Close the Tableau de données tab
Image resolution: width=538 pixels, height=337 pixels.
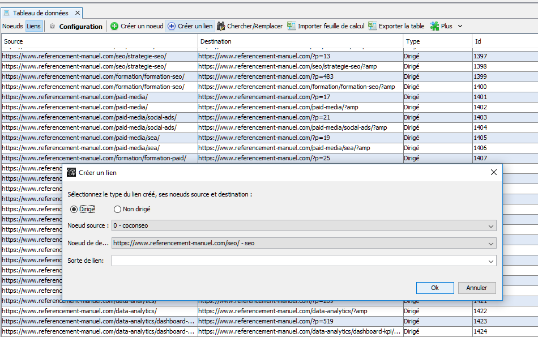click(x=78, y=12)
